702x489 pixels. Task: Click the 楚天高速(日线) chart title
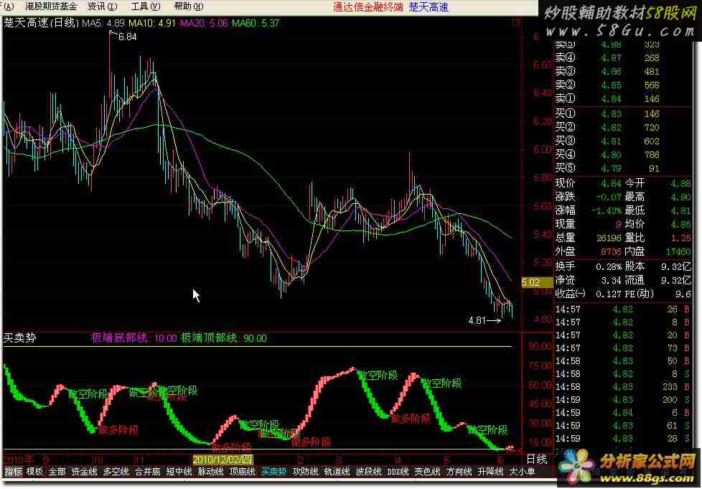42,23
